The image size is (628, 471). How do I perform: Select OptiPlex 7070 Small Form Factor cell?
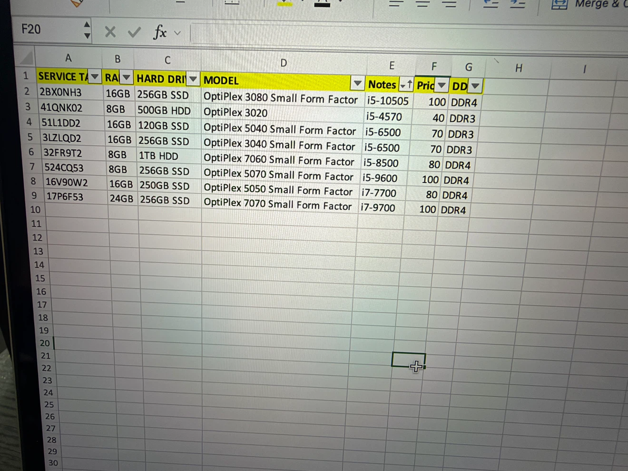pos(280,205)
